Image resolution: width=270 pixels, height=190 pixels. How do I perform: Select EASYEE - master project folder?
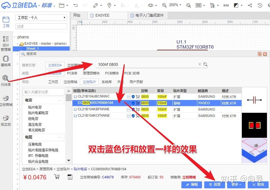click(x=43, y=44)
